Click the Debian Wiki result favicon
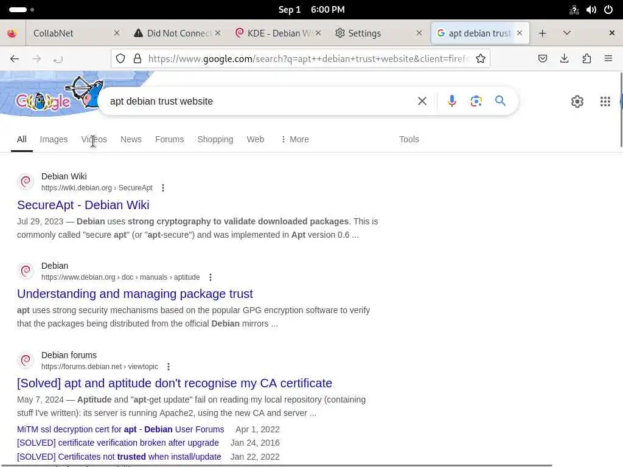The width and height of the screenshot is (623, 467). pyautogui.click(x=26, y=182)
